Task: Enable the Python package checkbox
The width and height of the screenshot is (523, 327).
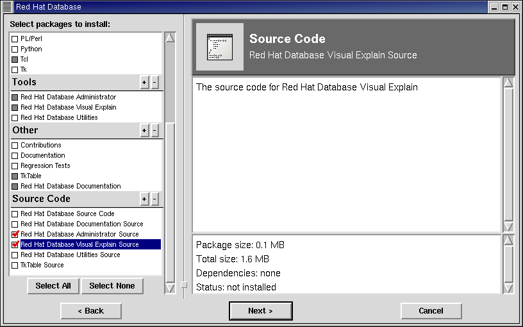Action: click(x=15, y=49)
